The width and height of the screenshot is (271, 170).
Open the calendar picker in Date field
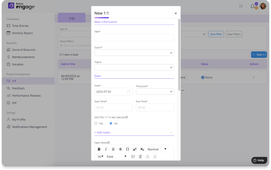(x=128, y=92)
